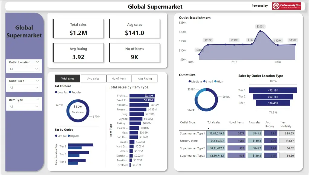This screenshot has width=309, height=175.
Task: Open the Item Type All dropdown
Action: coord(24,107)
